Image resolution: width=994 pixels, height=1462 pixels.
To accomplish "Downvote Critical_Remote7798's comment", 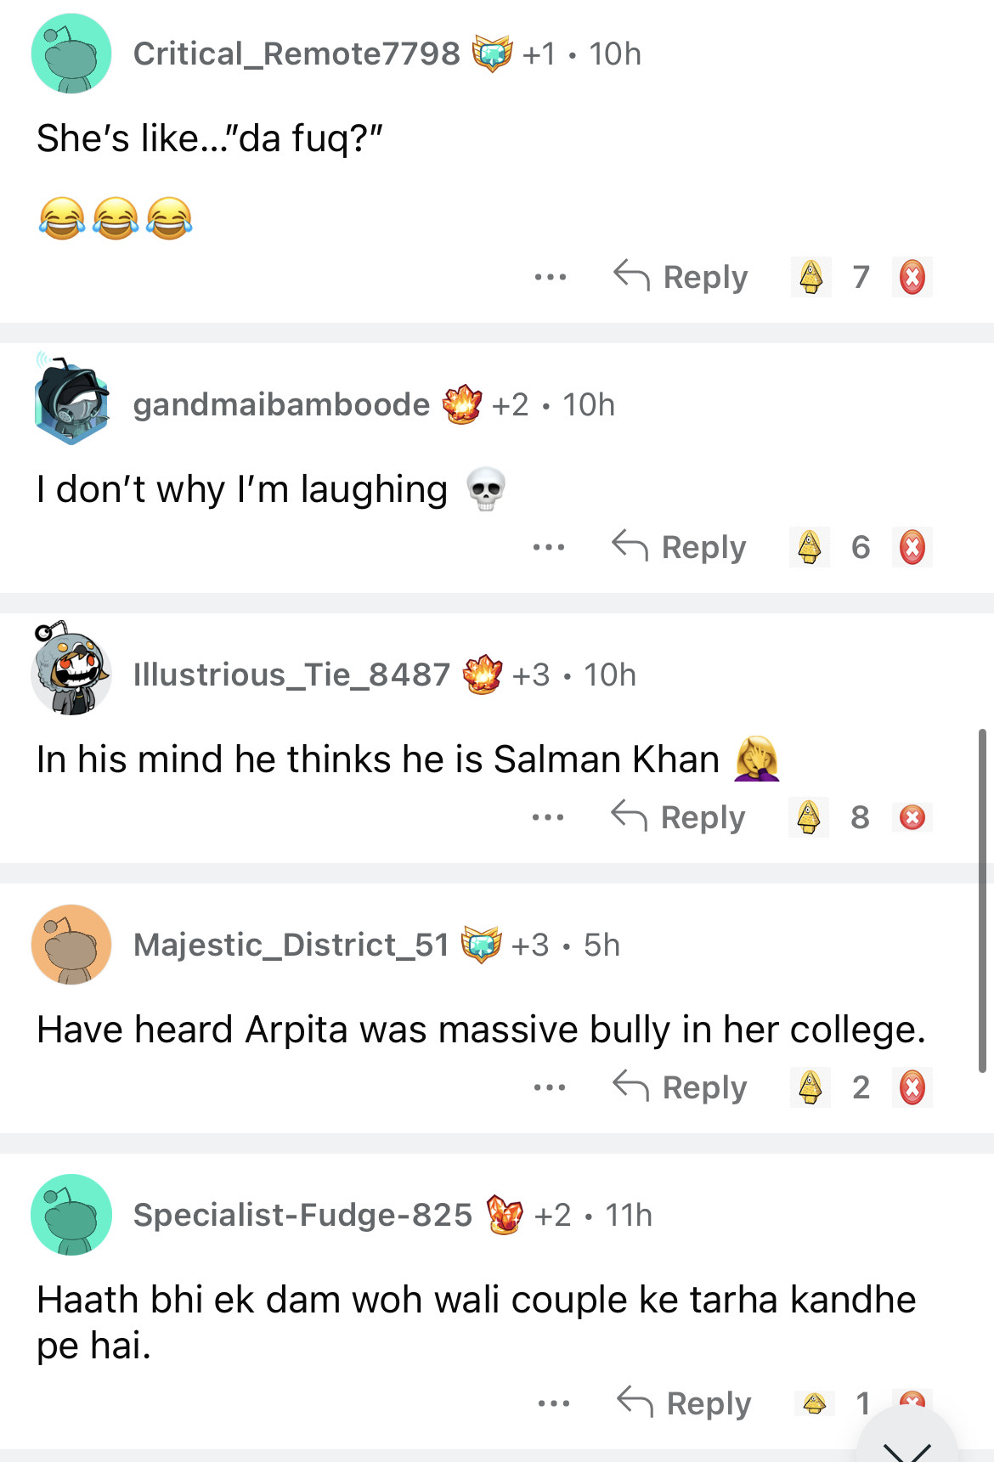I will tap(912, 277).
